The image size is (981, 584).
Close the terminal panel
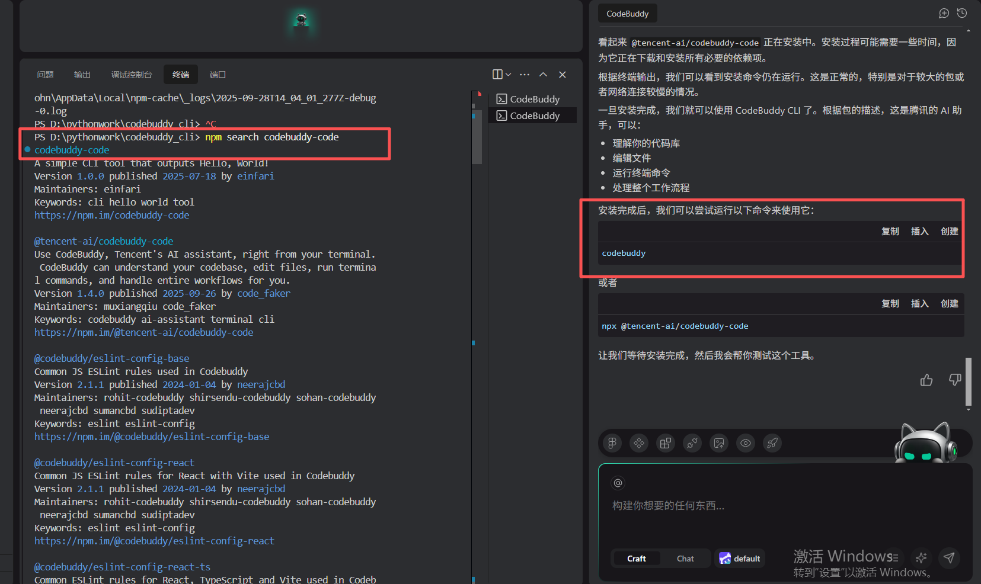563,75
